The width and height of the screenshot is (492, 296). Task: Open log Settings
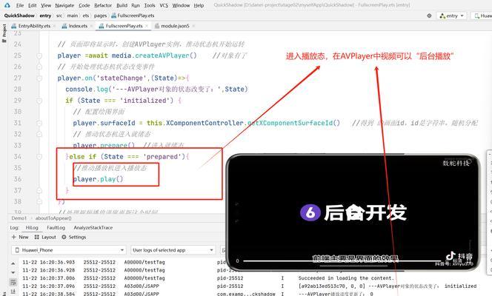tap(73, 237)
